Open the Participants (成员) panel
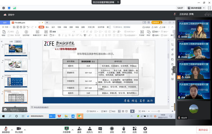The width and height of the screenshot is (212, 134). [90, 128]
